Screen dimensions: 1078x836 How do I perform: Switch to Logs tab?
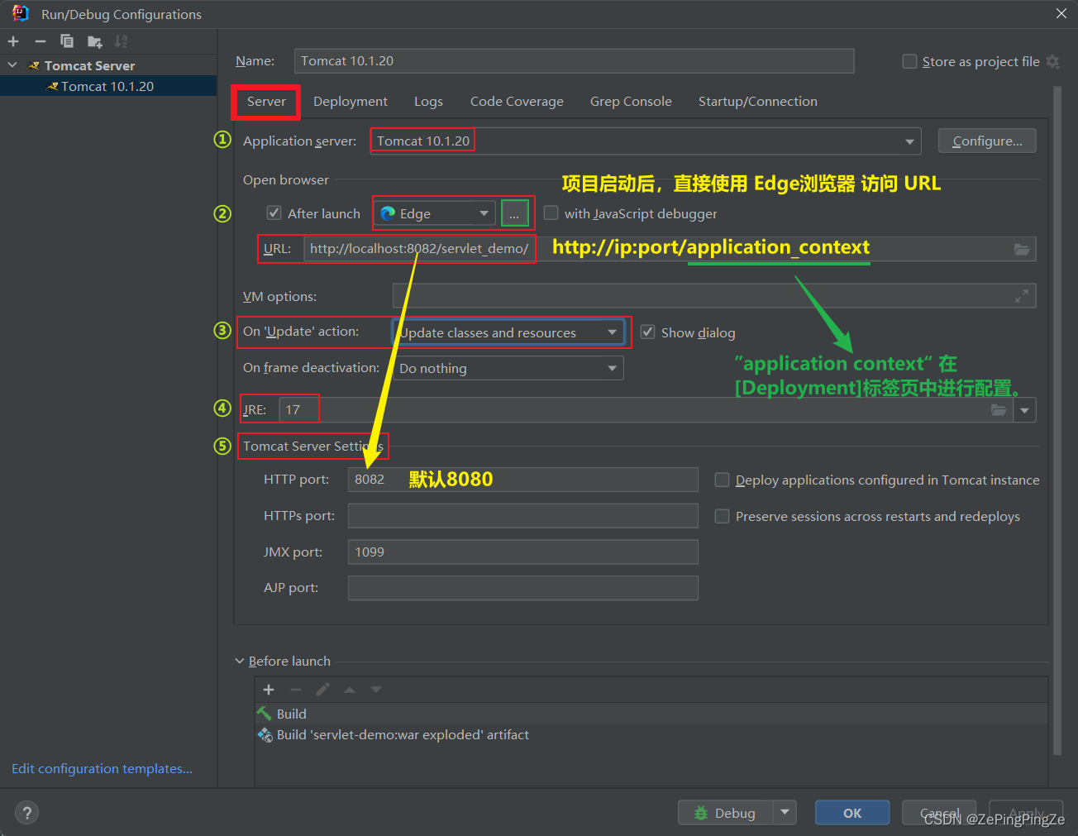point(428,101)
